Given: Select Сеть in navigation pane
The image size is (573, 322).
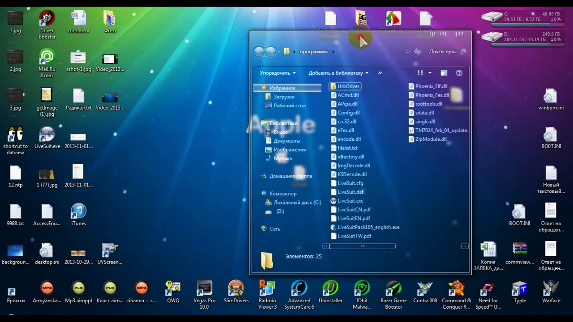Looking at the screenshot, I should [274, 229].
